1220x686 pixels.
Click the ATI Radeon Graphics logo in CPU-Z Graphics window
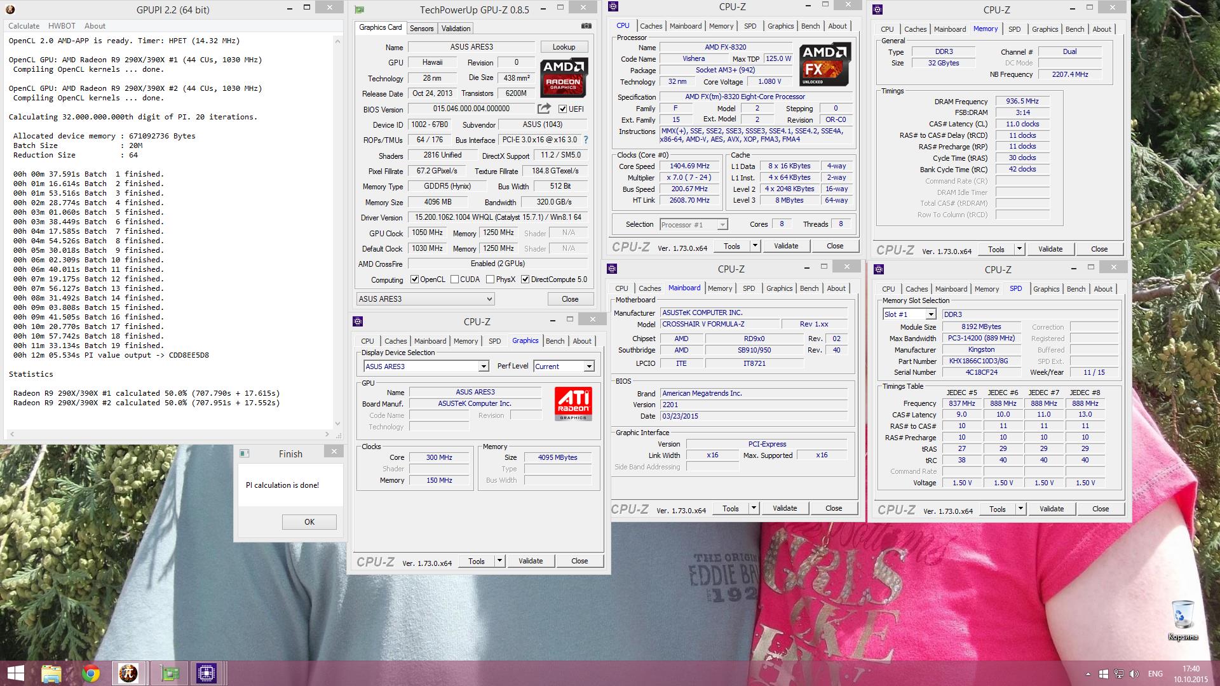click(573, 403)
